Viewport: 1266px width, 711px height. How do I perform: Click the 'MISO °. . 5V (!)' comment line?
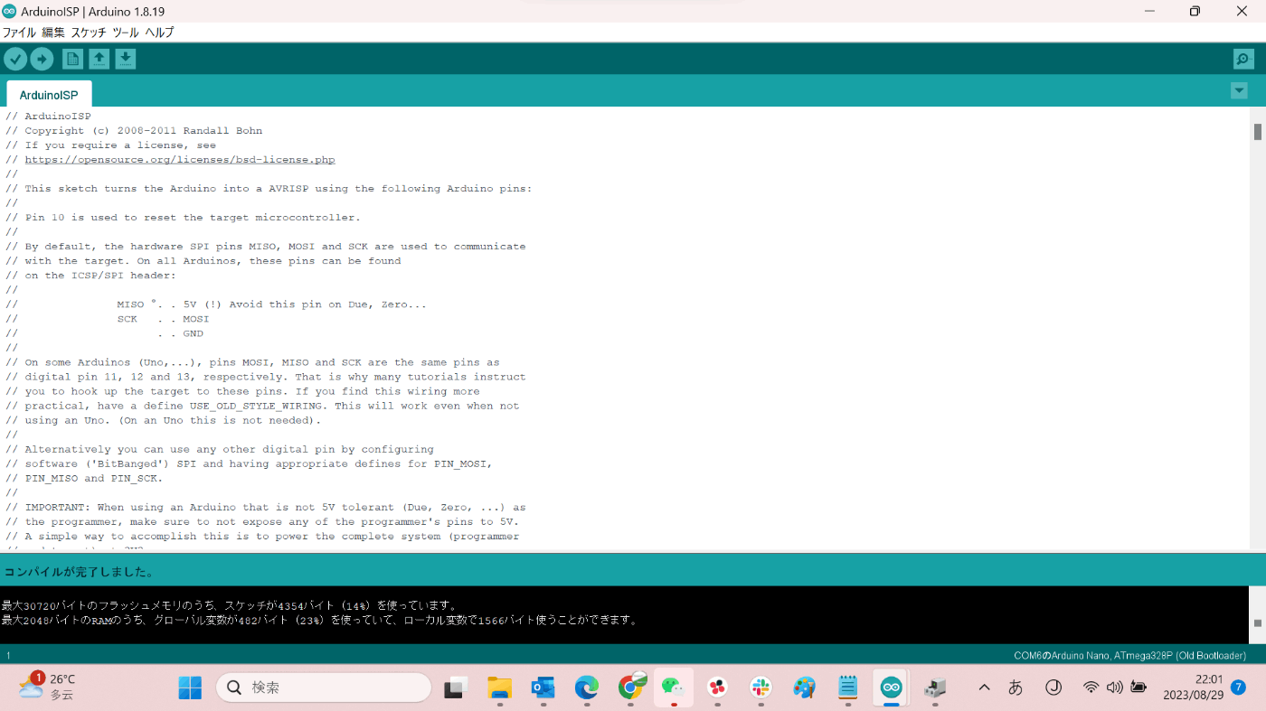click(x=215, y=304)
